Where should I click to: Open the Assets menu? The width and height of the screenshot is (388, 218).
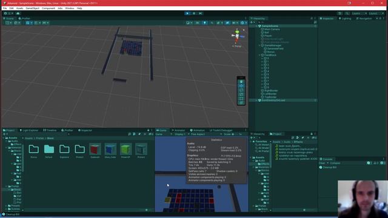(19, 8)
